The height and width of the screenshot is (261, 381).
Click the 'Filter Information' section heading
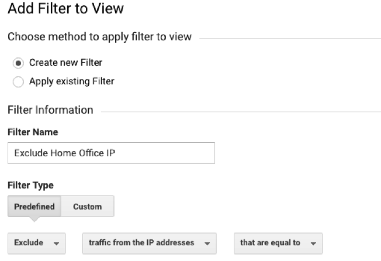(50, 110)
